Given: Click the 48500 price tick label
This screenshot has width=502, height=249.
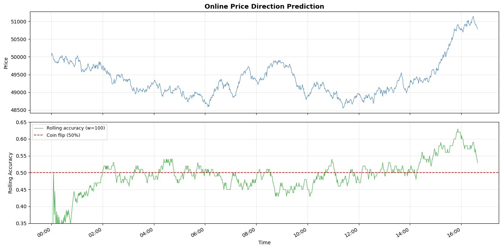Looking at the screenshot, I should click(18, 110).
